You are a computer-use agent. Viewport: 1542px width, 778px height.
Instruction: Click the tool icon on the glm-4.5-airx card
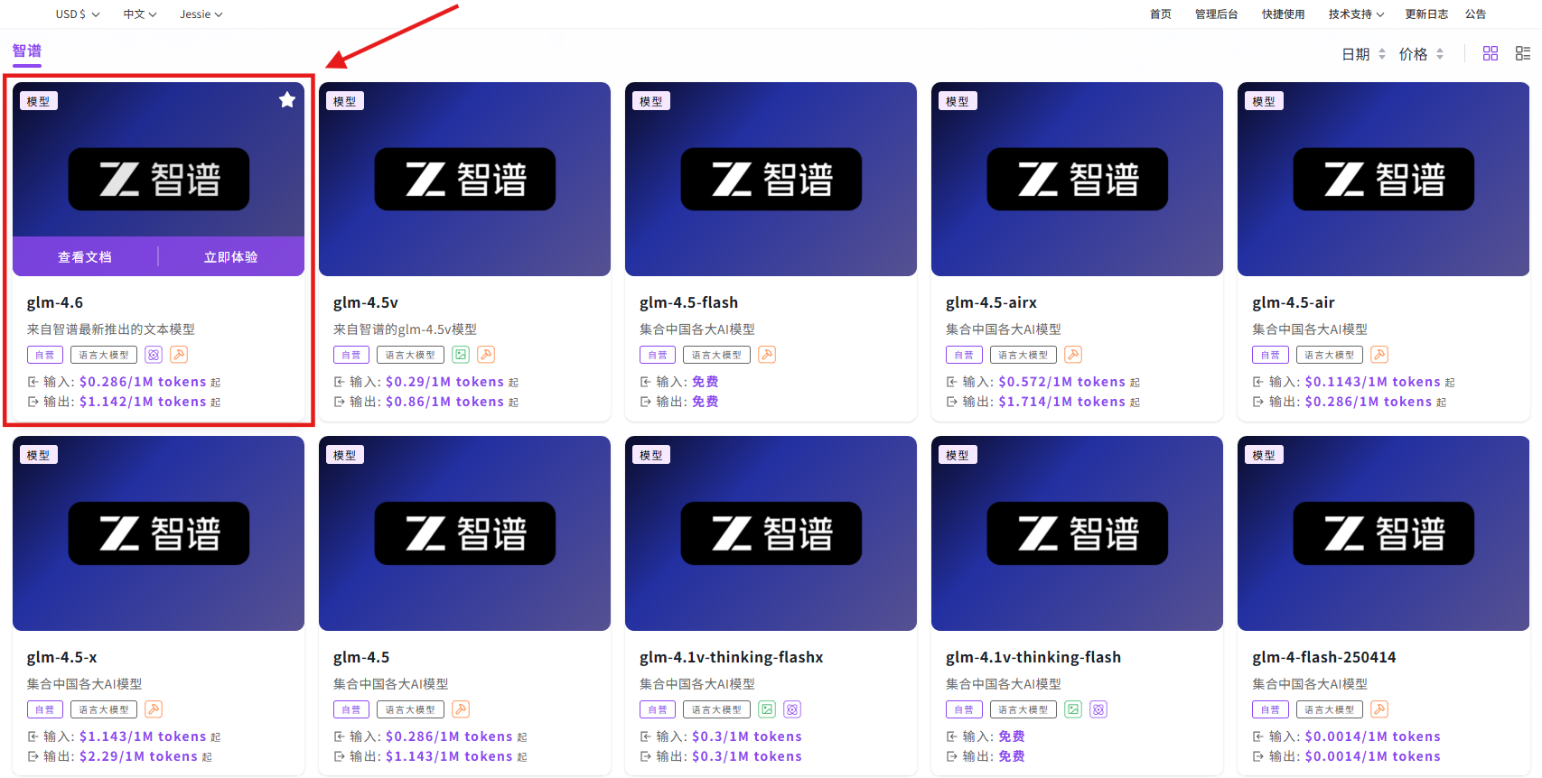1073,355
